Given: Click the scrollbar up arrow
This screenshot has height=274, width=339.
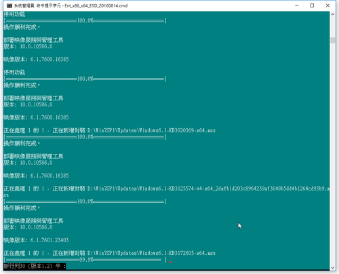Looking at the screenshot, I should pyautogui.click(x=333, y=14).
